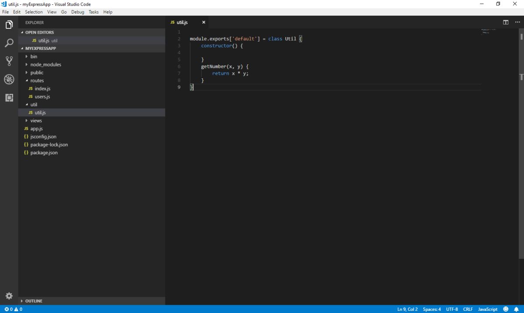Open the Search view in activity bar
The width and height of the screenshot is (524, 313).
tap(9, 43)
